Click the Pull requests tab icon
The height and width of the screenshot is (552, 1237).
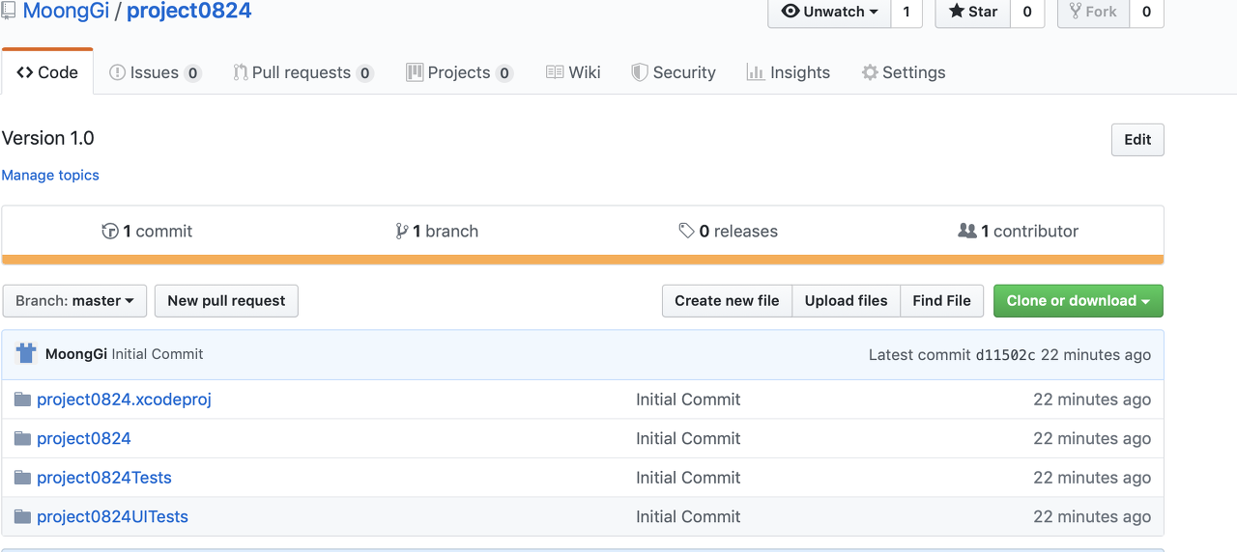point(241,72)
